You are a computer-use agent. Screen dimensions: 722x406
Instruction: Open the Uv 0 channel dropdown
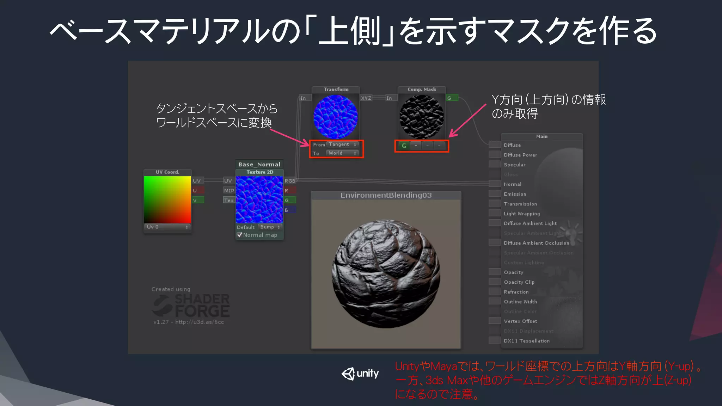167,227
